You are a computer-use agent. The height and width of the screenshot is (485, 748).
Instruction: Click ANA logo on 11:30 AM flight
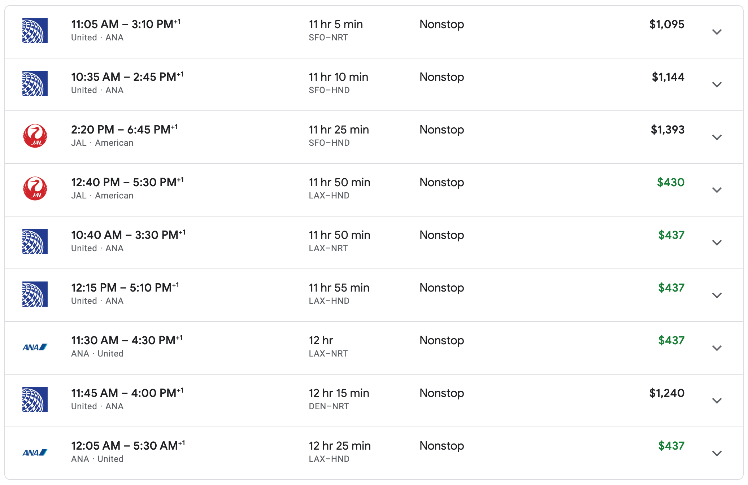(35, 347)
